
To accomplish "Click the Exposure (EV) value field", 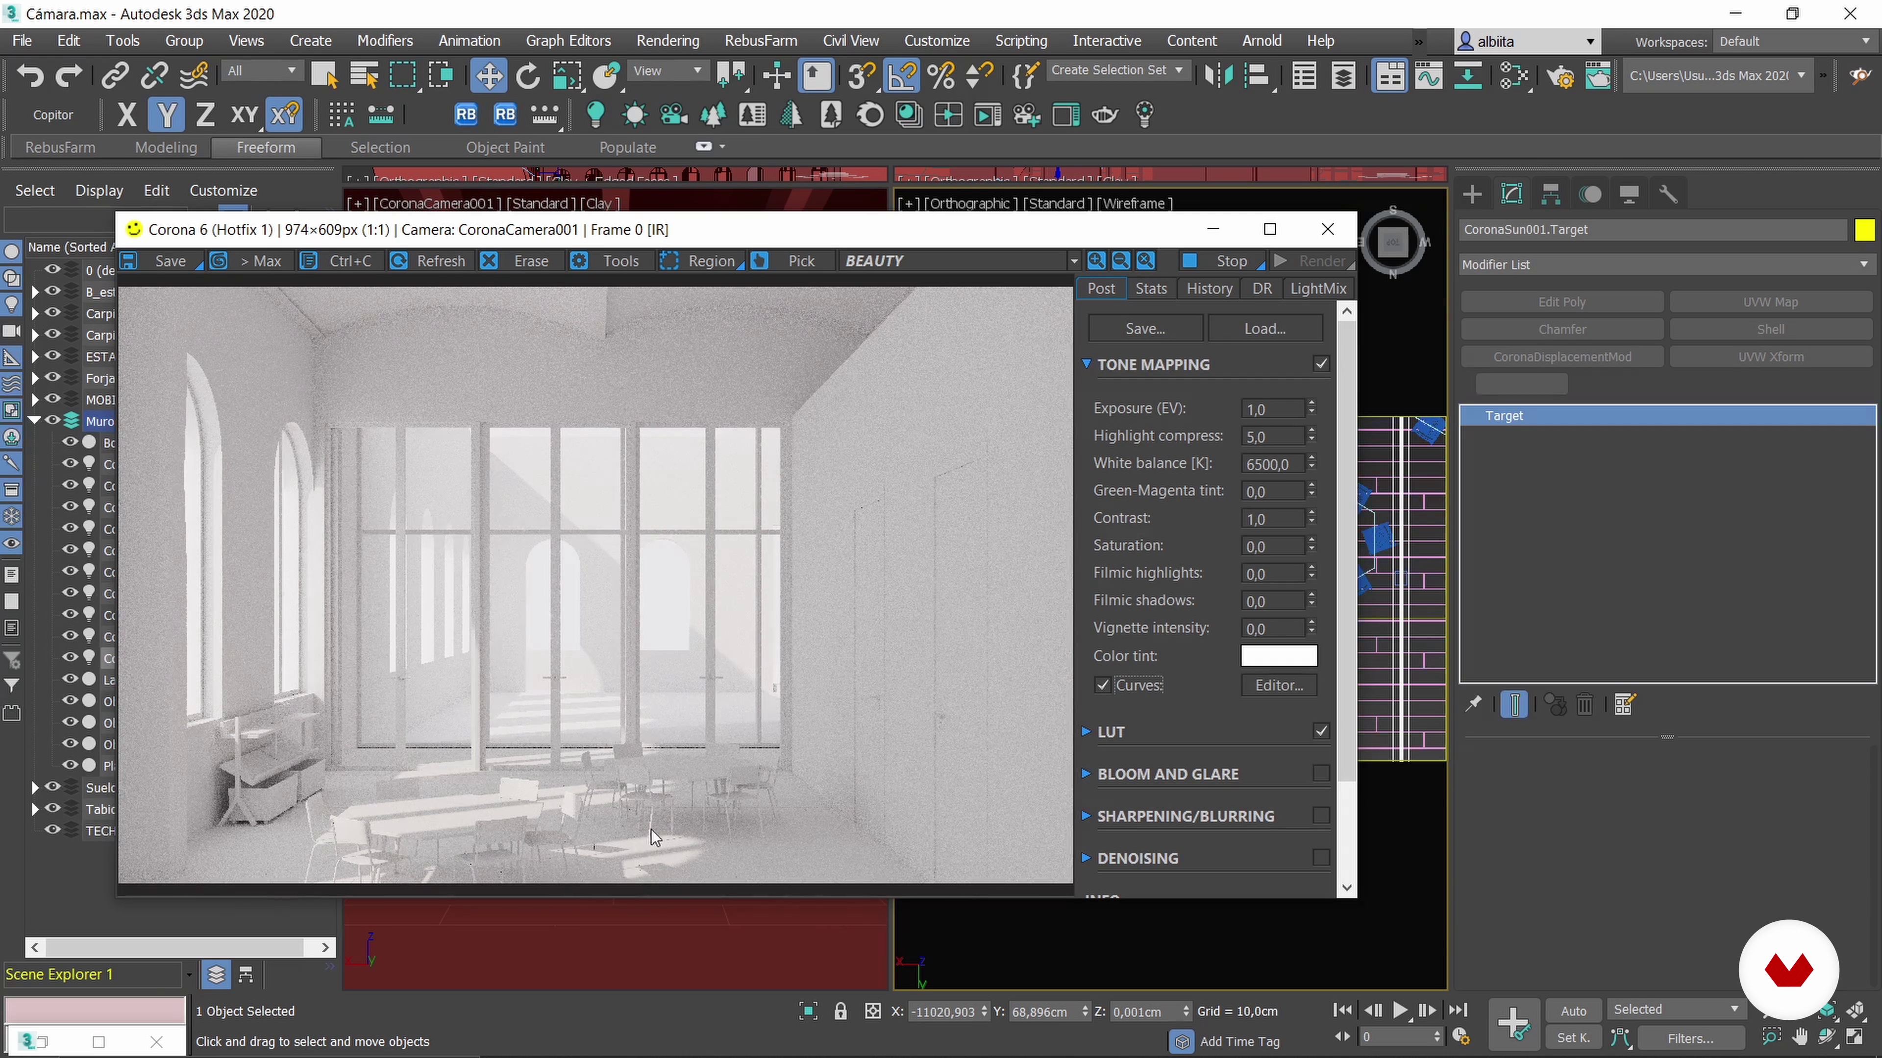I will (x=1272, y=409).
